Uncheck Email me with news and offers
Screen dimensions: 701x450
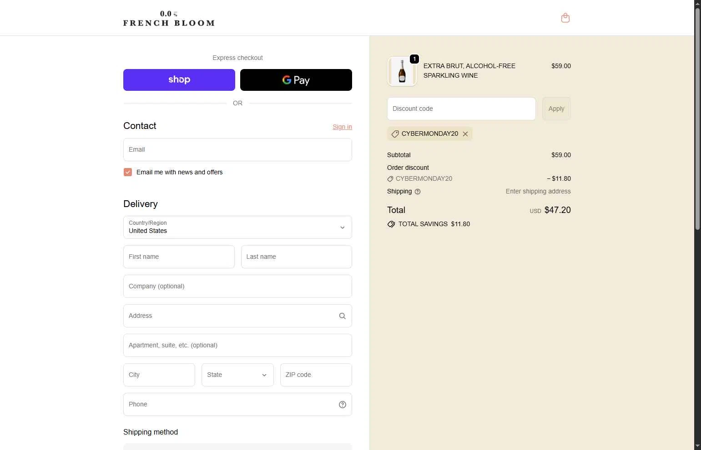tap(128, 172)
